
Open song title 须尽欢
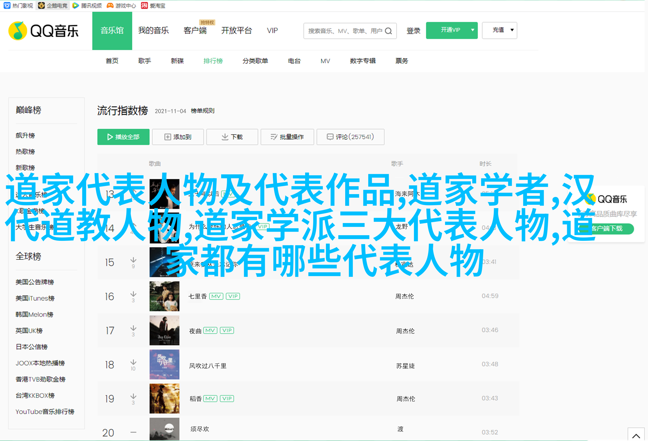pos(200,429)
